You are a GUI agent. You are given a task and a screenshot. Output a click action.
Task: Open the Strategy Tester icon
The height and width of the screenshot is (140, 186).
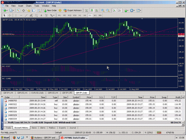[39, 10]
